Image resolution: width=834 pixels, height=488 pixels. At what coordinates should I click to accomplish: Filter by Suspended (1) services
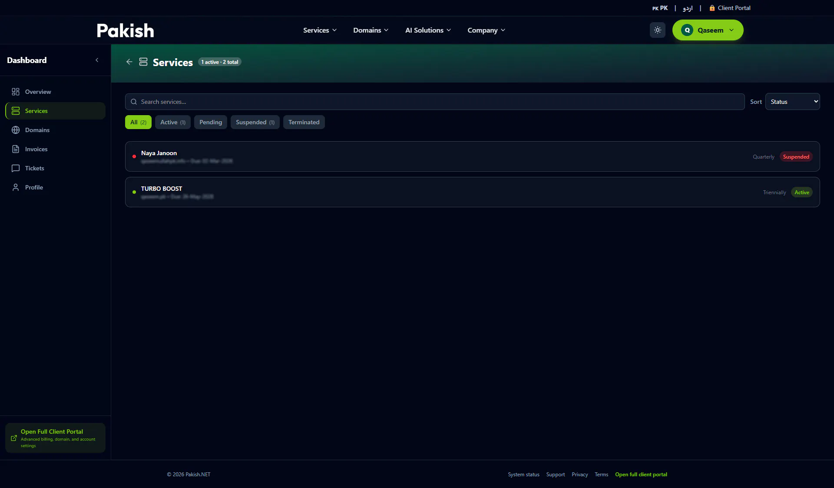pos(255,122)
